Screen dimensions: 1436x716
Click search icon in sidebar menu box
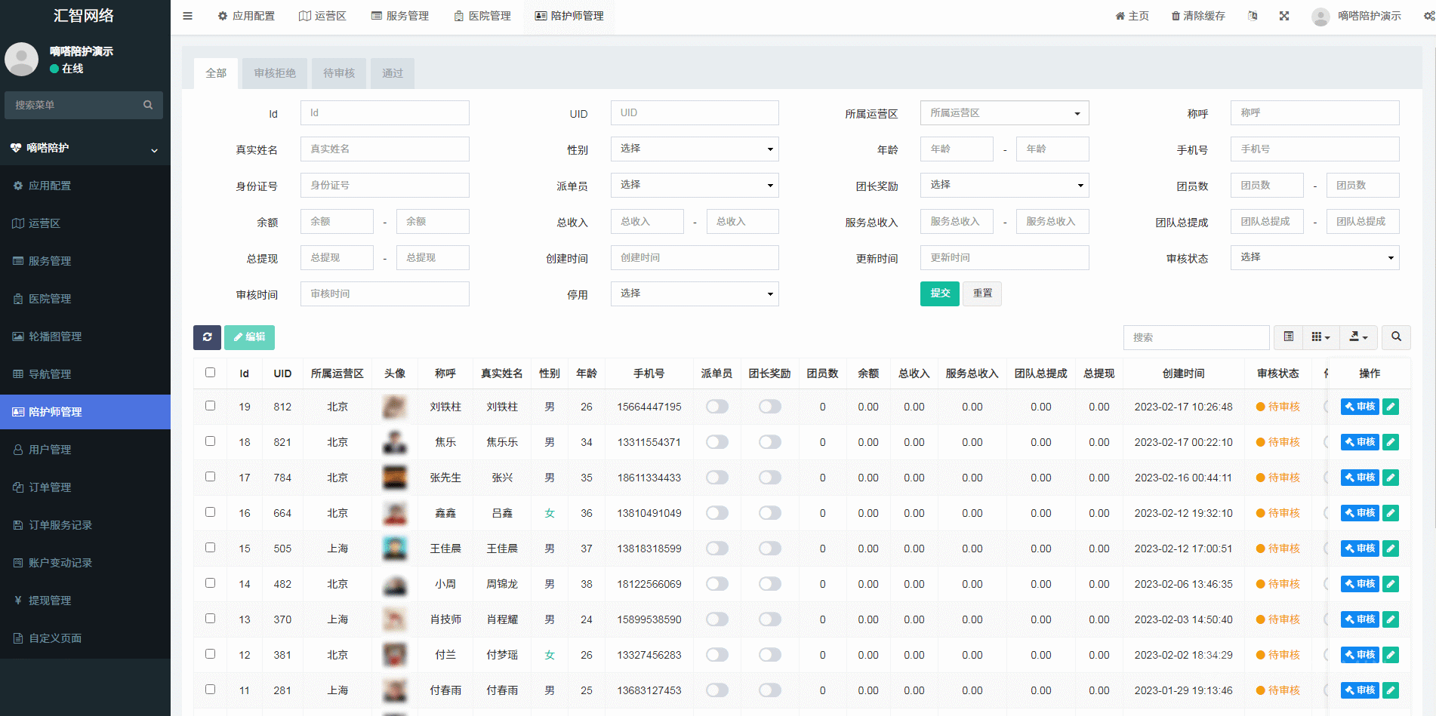point(148,105)
